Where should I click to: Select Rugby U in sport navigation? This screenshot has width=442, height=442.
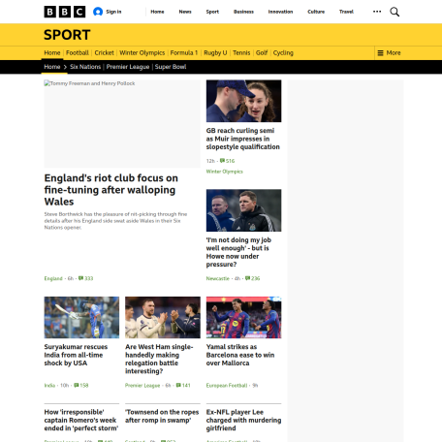pos(215,52)
